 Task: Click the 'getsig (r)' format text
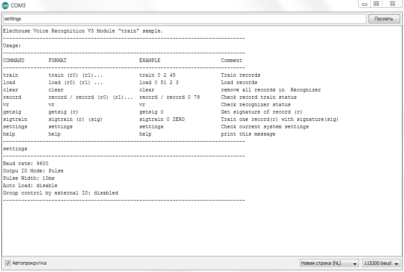tap(63, 112)
